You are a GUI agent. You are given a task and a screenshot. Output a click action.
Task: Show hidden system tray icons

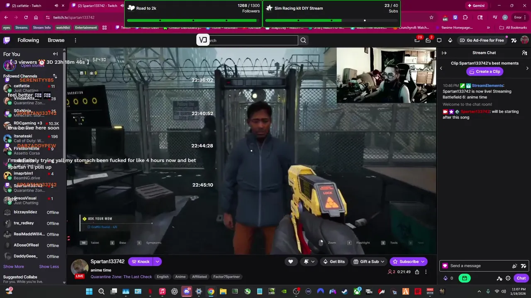coord(479,291)
